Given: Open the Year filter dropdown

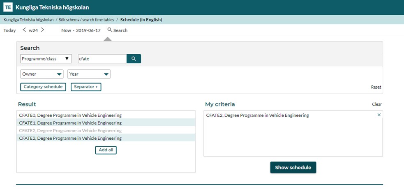Looking at the screenshot, I should click(89, 74).
